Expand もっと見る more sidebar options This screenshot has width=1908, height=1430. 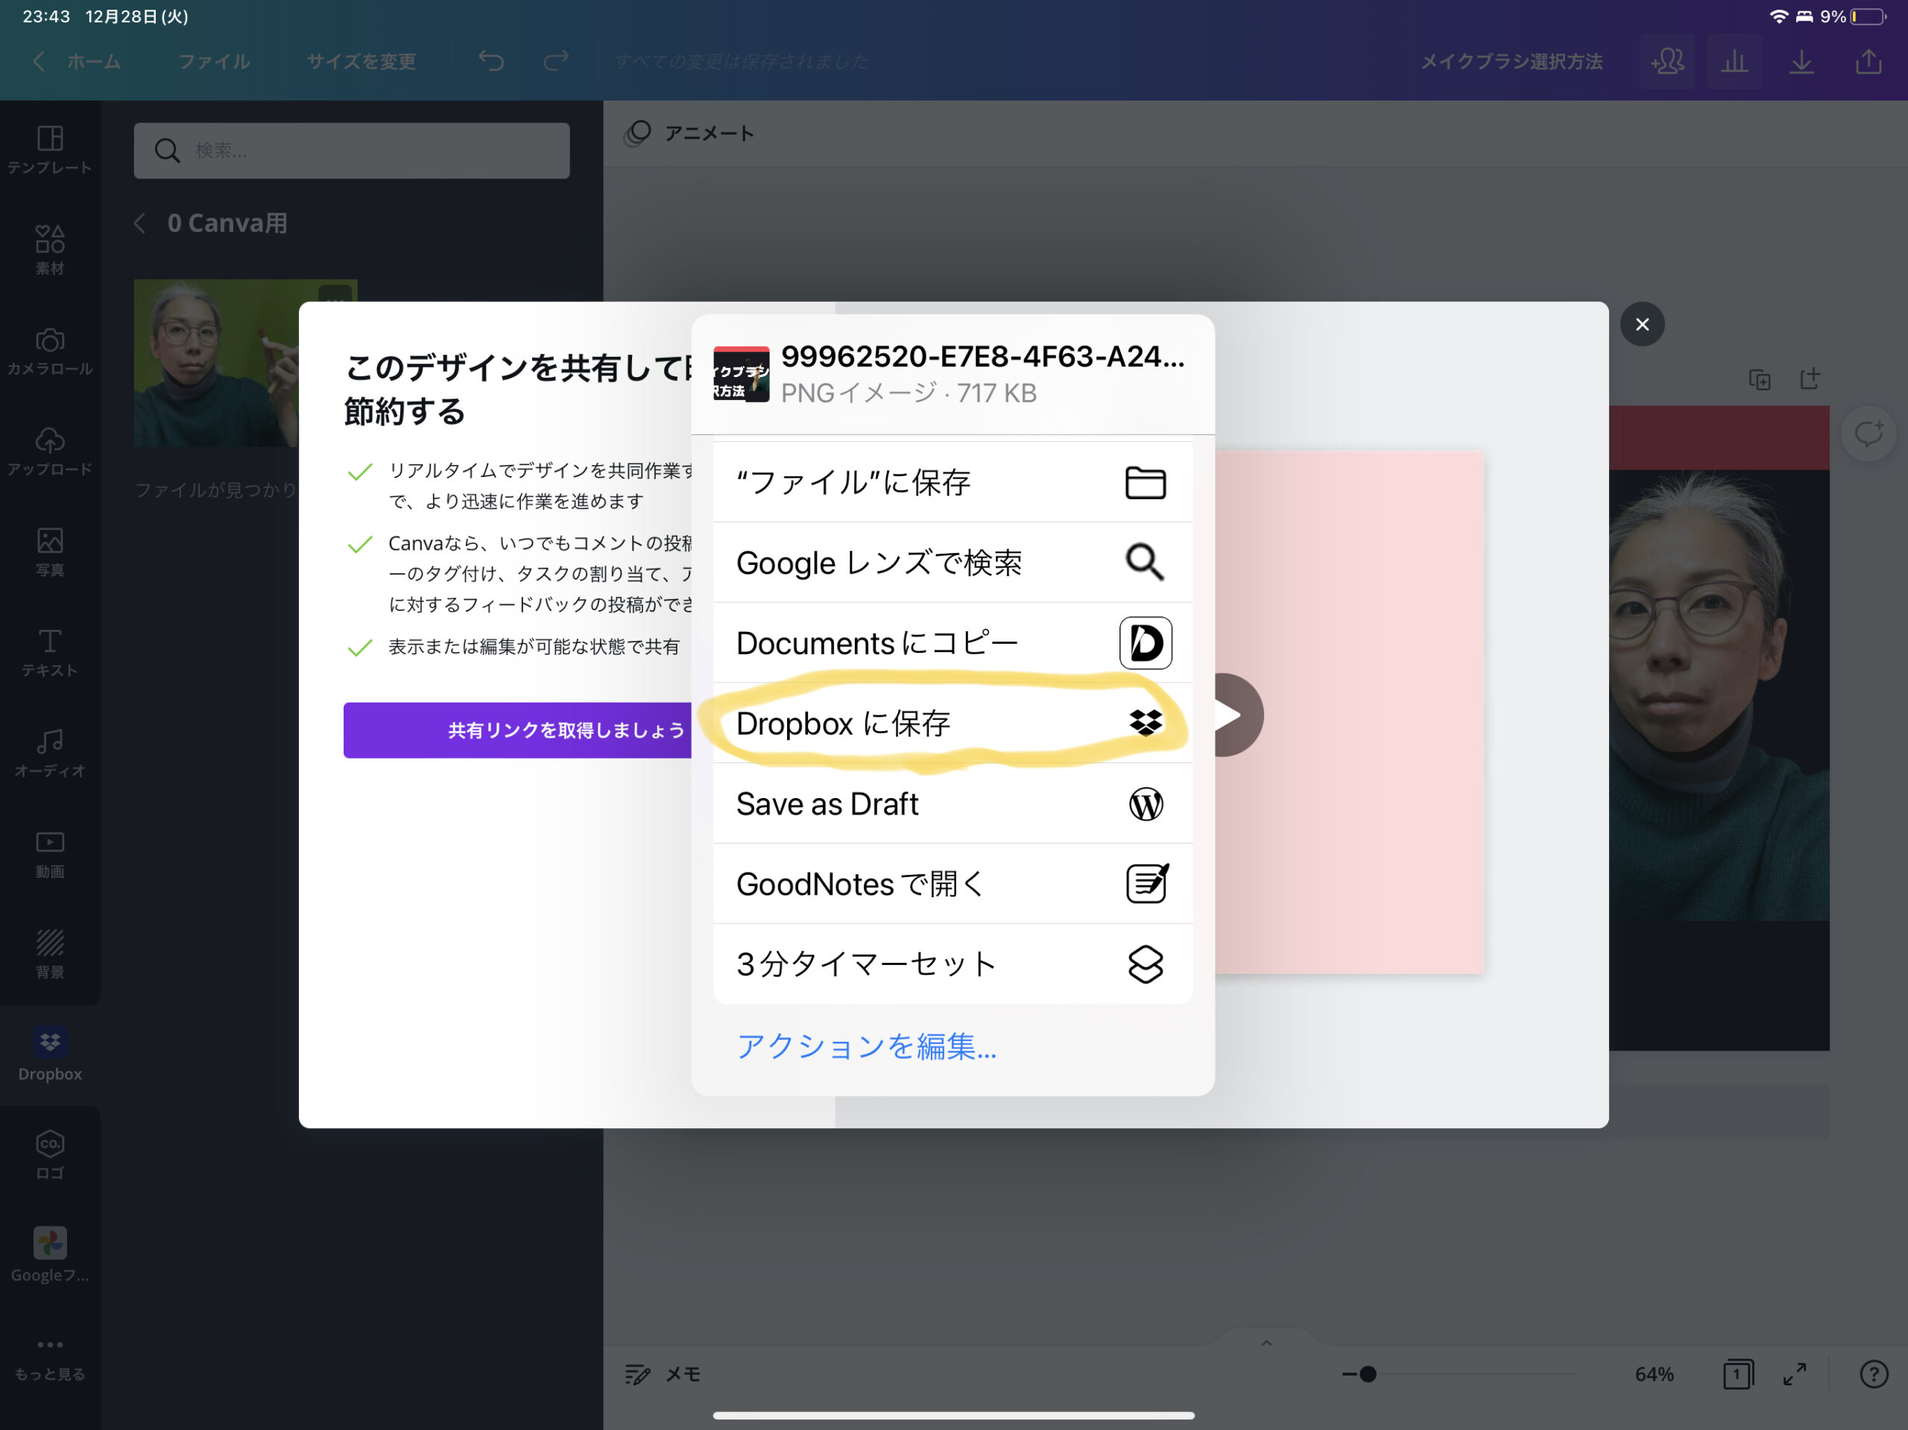click(50, 1358)
